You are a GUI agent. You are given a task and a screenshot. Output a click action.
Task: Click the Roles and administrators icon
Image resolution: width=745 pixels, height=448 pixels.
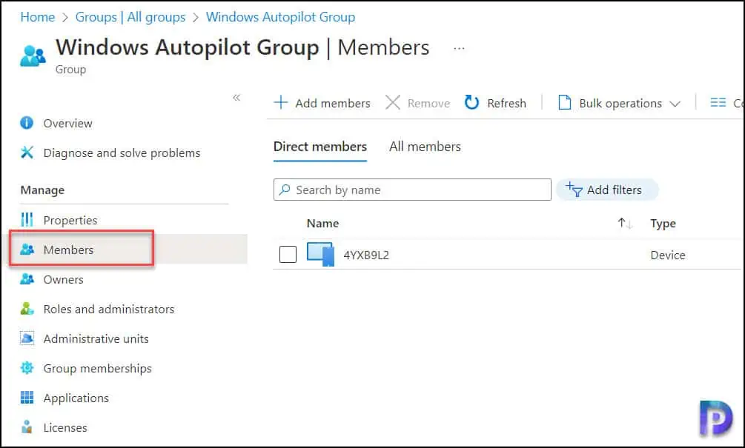point(27,309)
